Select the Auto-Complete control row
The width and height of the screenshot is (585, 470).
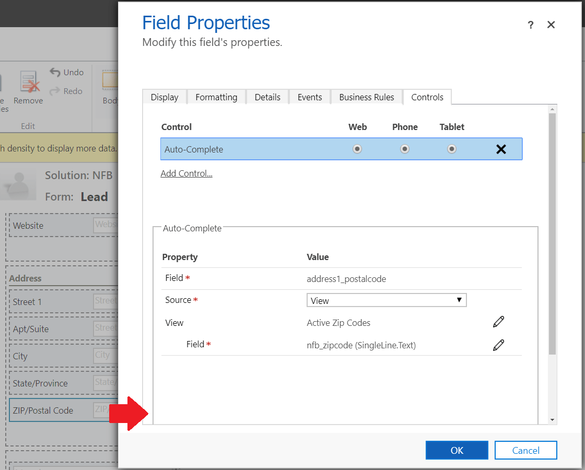251,149
